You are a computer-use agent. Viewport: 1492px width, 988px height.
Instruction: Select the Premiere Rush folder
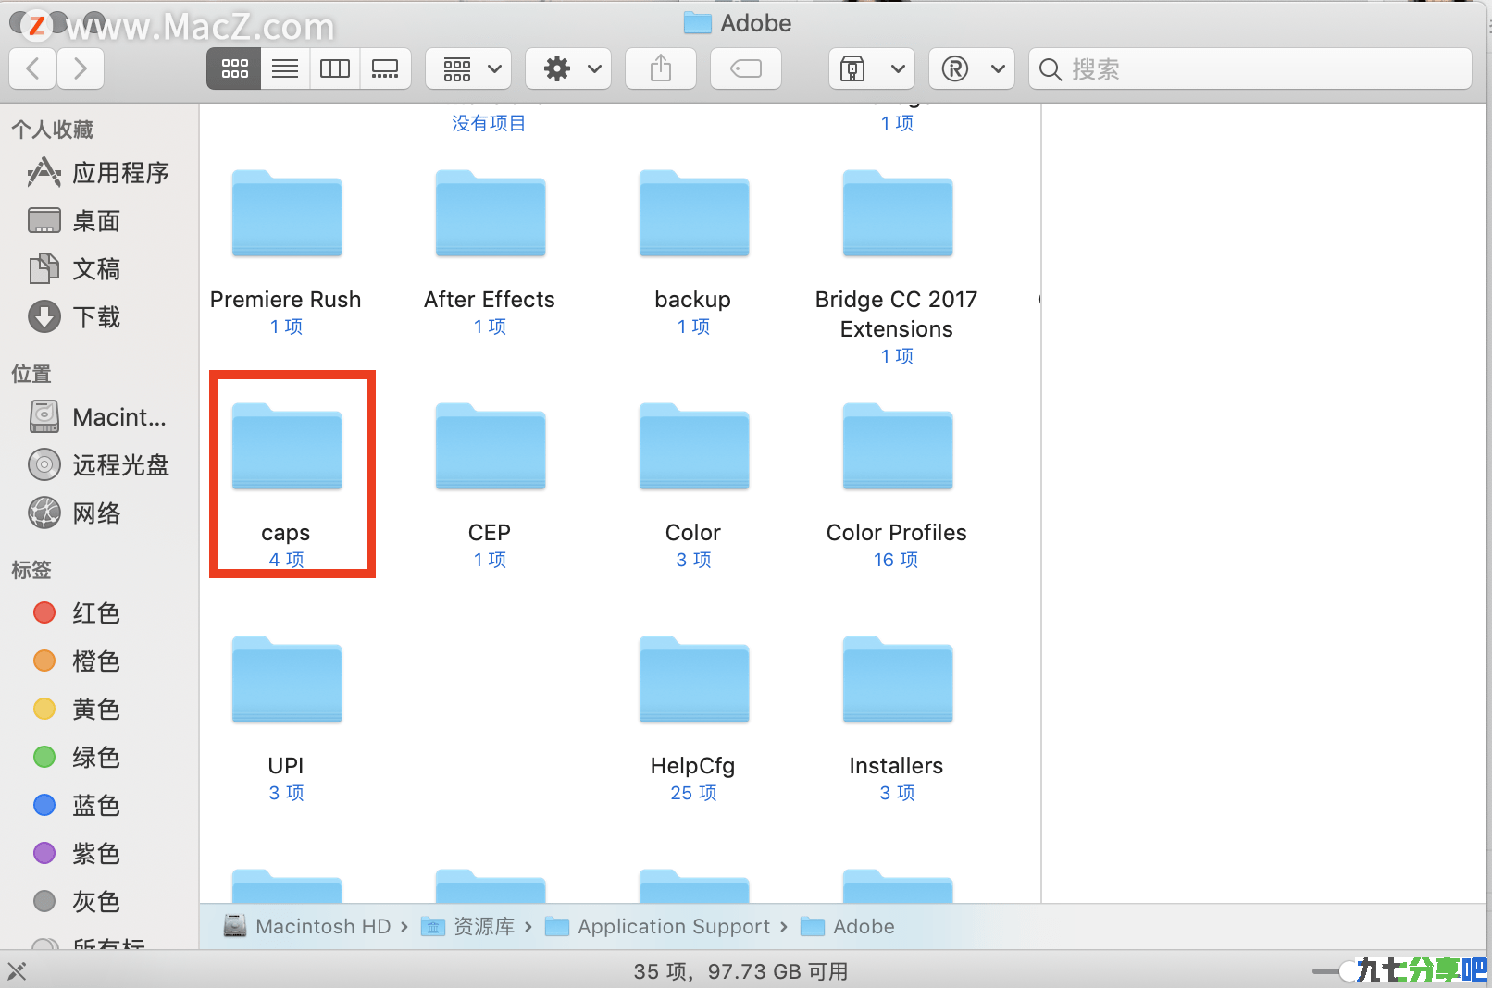(287, 214)
